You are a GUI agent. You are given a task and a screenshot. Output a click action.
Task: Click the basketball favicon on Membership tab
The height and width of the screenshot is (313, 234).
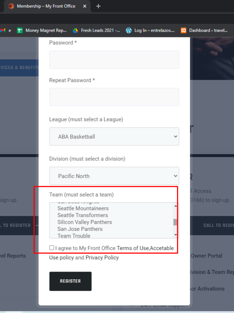click(x=11, y=6)
